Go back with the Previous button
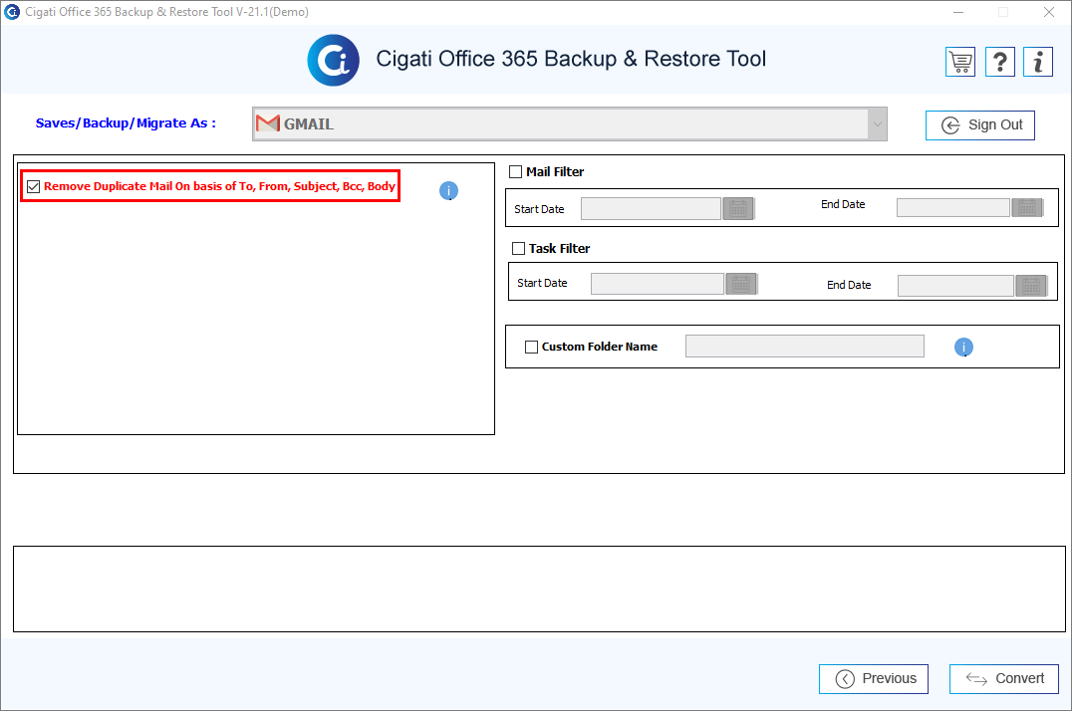 (x=874, y=679)
